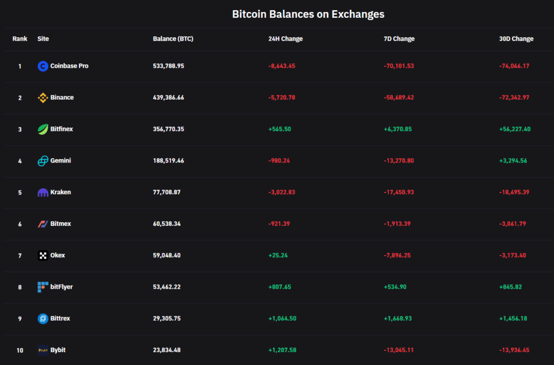Click the bitFlyer logo icon

pyautogui.click(x=43, y=287)
